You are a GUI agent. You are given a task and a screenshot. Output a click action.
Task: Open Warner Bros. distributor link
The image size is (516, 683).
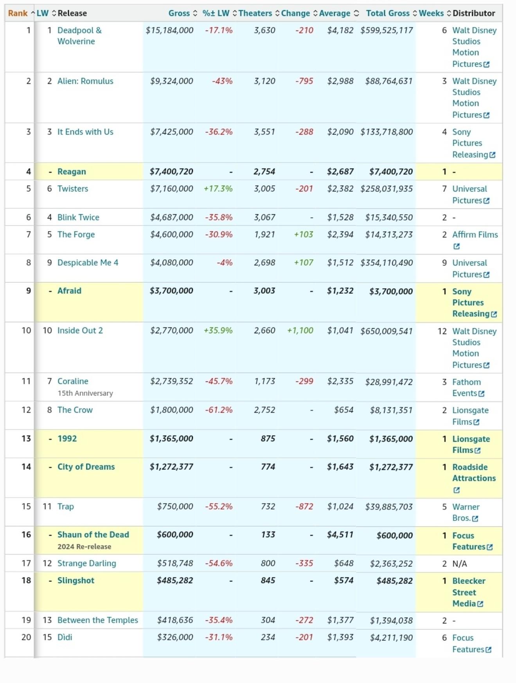(466, 513)
